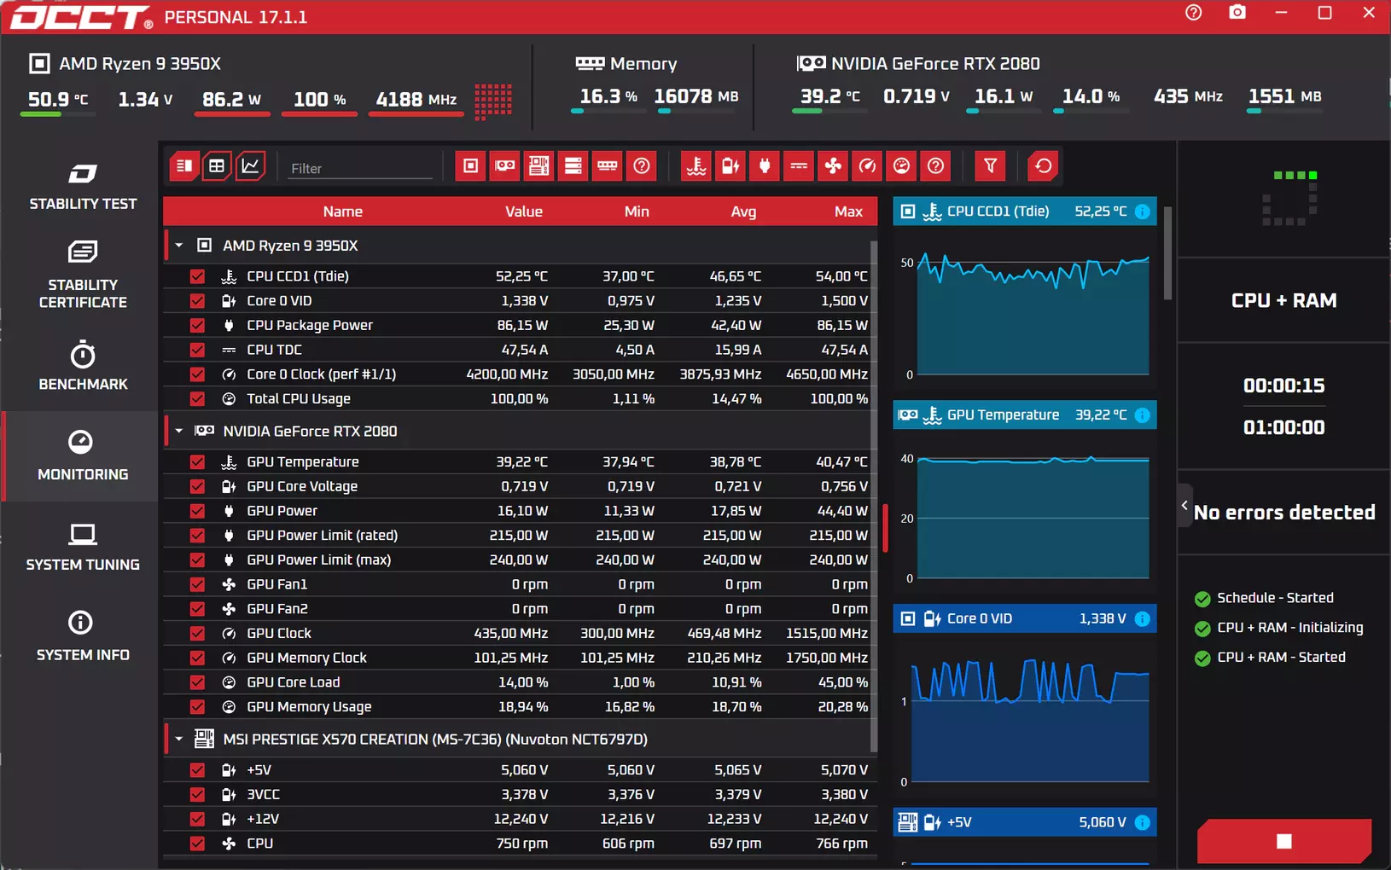Show info for +5V graph

coord(1142,823)
